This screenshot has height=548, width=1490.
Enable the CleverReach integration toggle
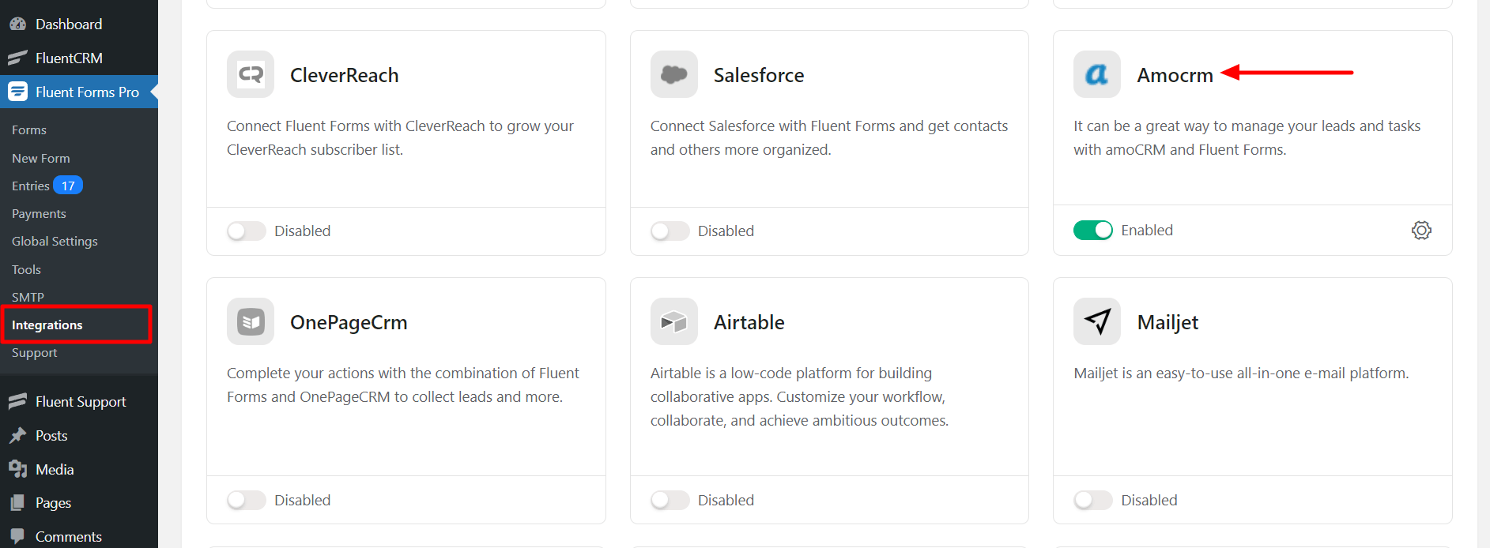pos(246,231)
